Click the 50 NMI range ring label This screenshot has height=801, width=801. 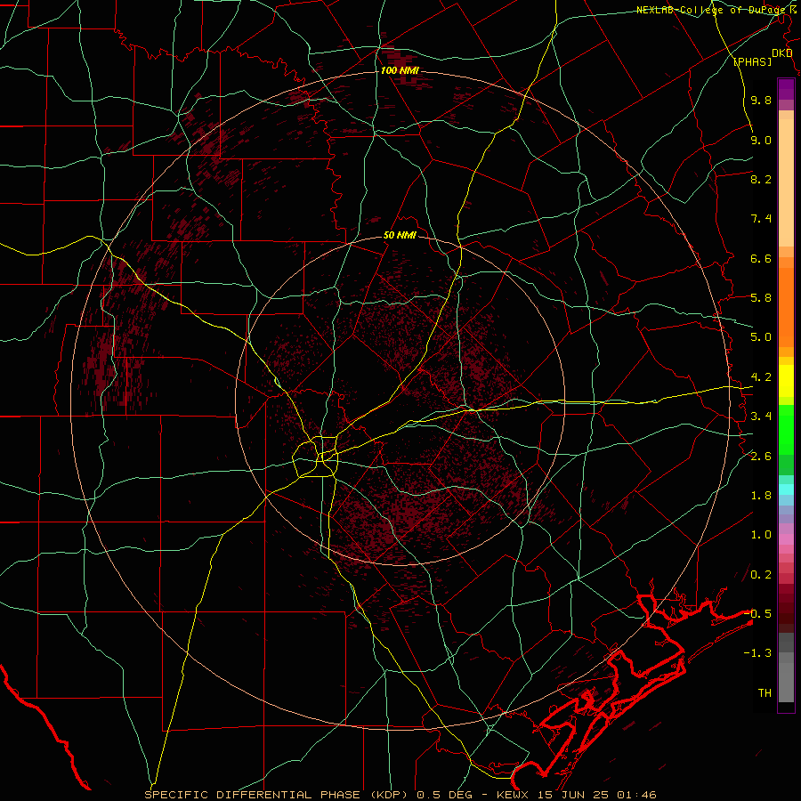[400, 236]
